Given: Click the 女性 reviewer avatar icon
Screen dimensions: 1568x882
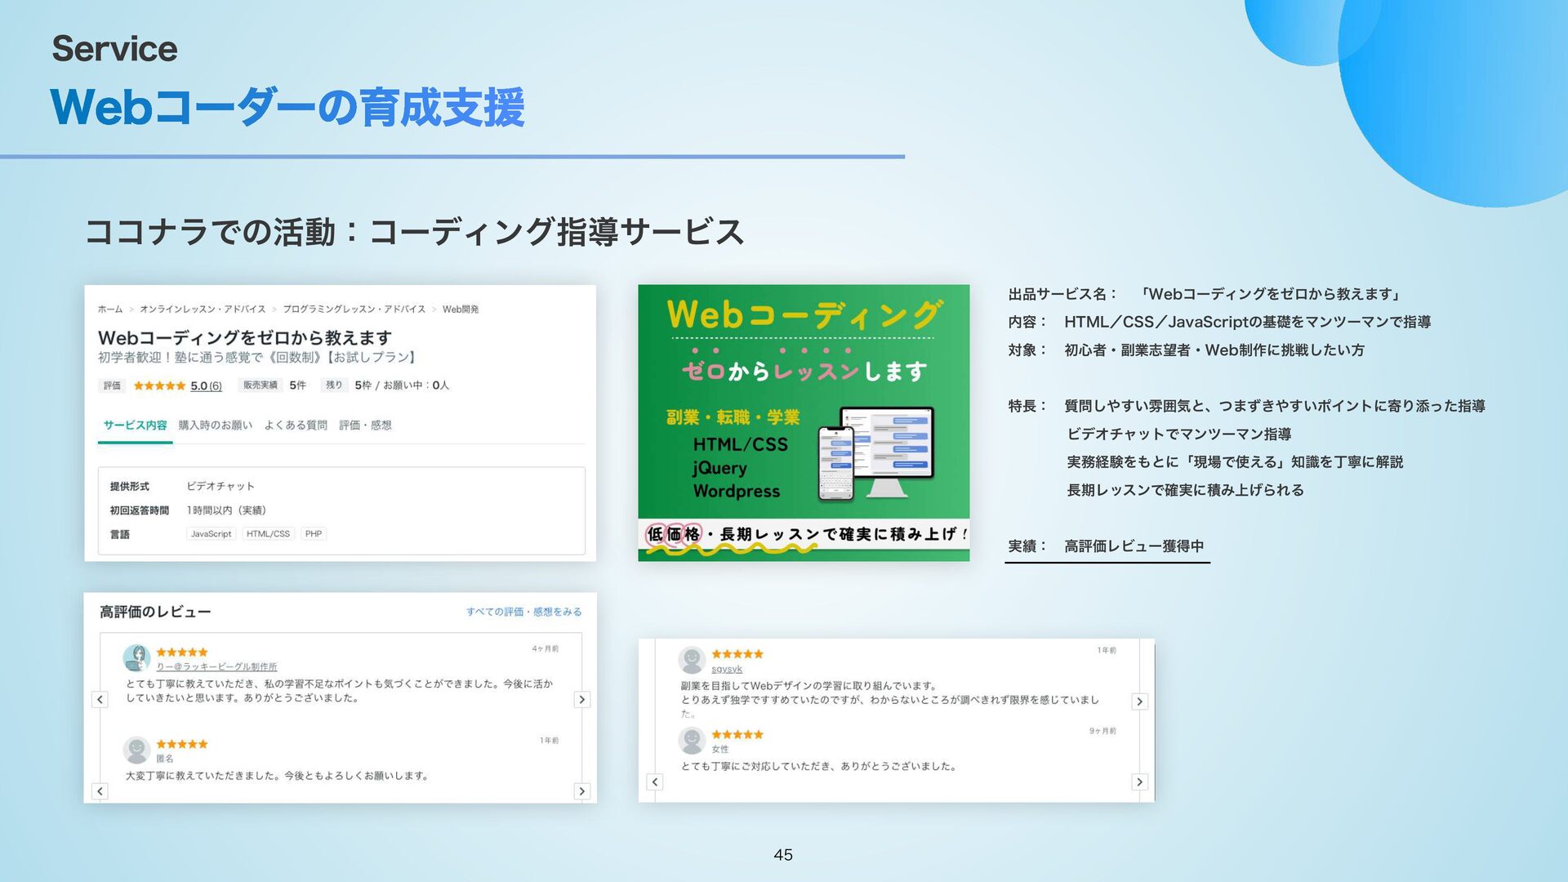Looking at the screenshot, I should [692, 740].
